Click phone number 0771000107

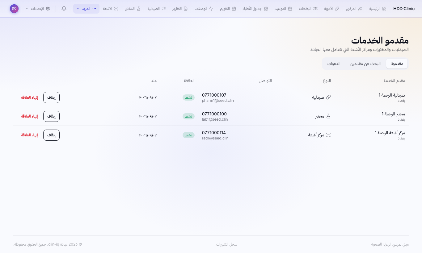tap(214, 95)
